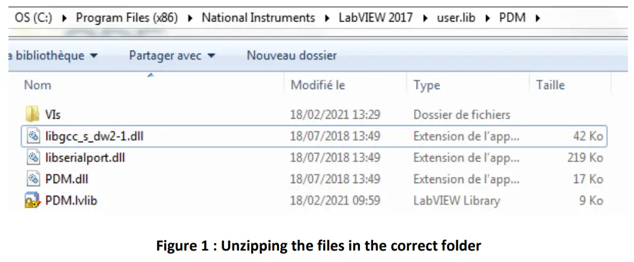634x262 pixels.
Task: Sort by Taille column header
Action: pyautogui.click(x=550, y=86)
